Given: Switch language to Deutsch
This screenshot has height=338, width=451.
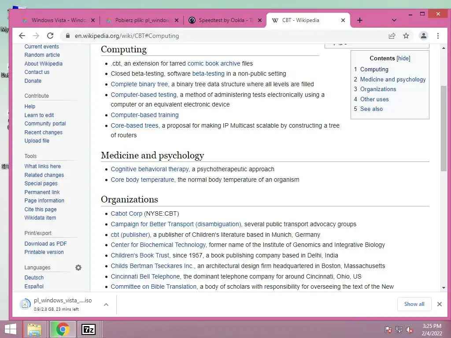Looking at the screenshot, I should [x=34, y=278].
